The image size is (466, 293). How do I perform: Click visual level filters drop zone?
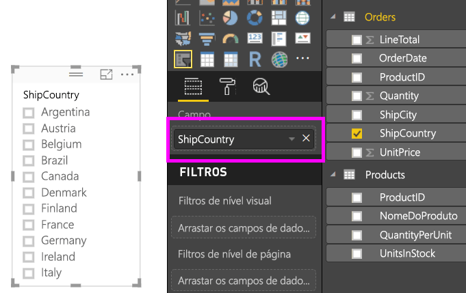244,227
